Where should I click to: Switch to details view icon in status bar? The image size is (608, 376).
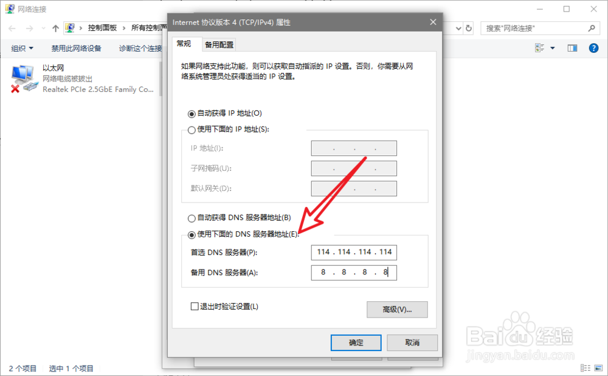585,368
